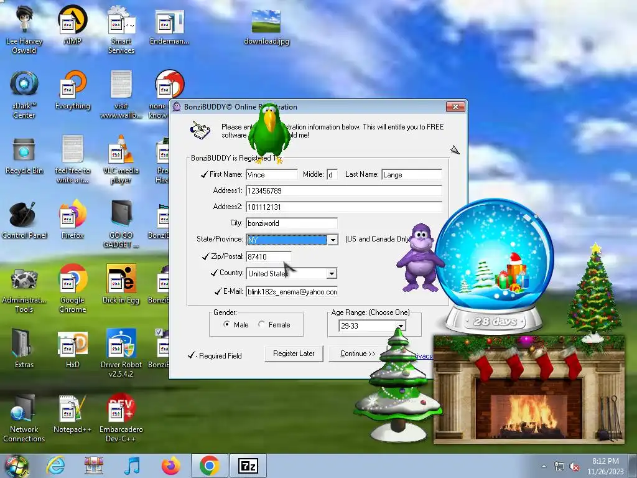Click the First Name field

271,175
